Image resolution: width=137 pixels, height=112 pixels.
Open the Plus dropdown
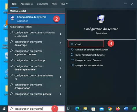pos(64,4)
